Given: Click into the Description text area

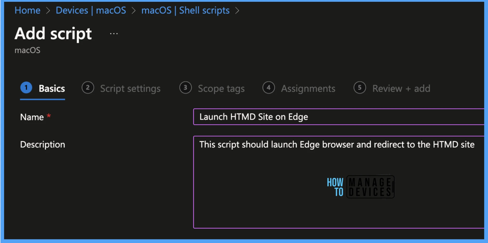Looking at the screenshot, I should [339, 182].
